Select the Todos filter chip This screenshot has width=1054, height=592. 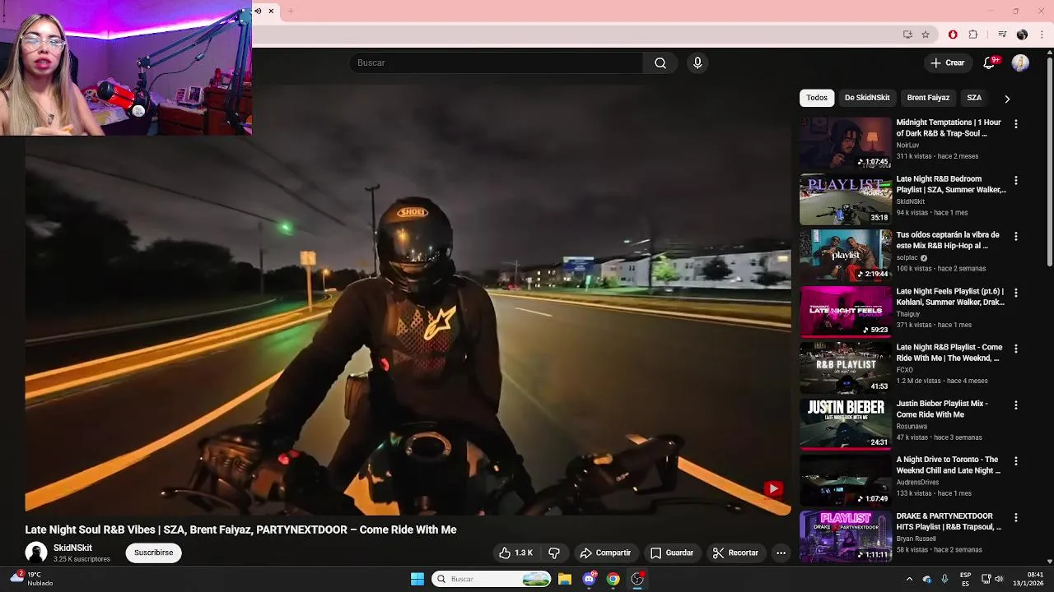tap(817, 98)
